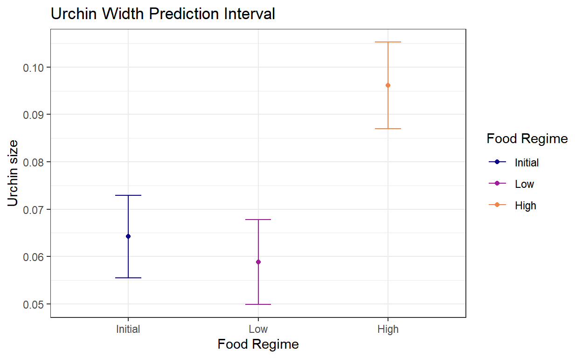Viewport: 582px width, 358px height.
Task: Click the 'Food Regime' legend title
Action: point(527,139)
